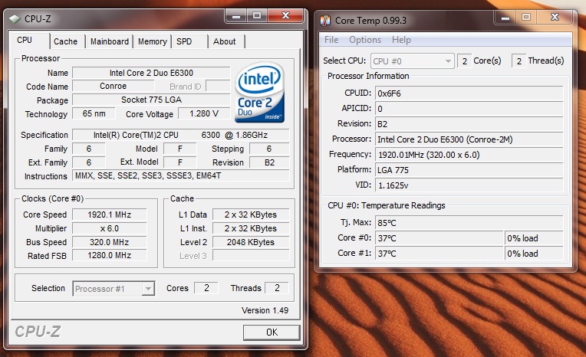This screenshot has width=586, height=357.
Task: Click the APICID field in Core Temp
Action: coord(469,109)
